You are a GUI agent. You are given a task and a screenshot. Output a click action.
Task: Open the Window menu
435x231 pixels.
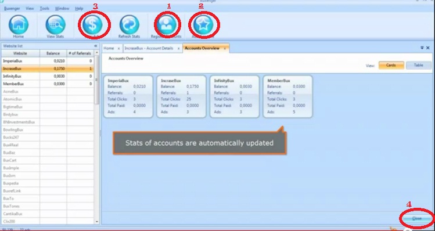pyautogui.click(x=62, y=9)
